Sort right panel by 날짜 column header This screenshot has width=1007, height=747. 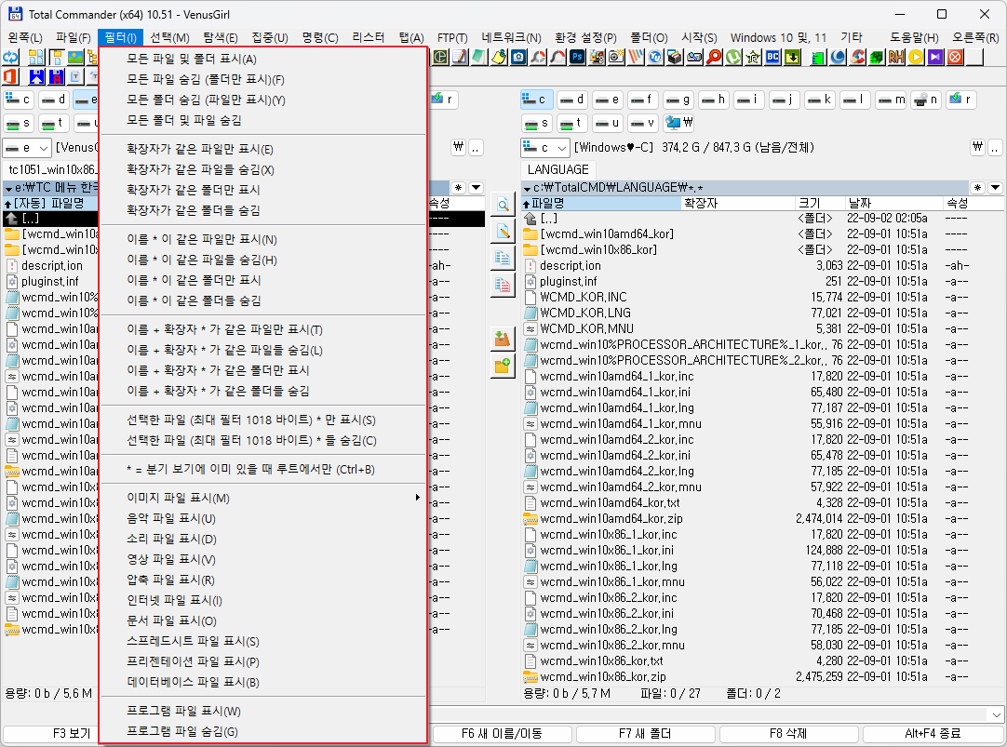[893, 203]
